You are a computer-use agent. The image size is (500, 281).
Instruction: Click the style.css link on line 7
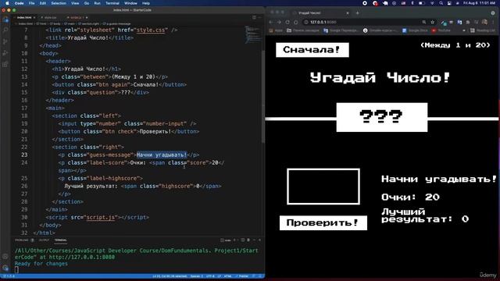pyautogui.click(x=151, y=30)
